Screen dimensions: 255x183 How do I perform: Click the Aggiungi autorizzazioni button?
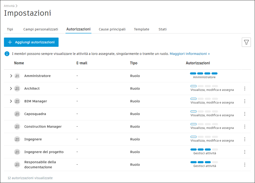point(31,42)
